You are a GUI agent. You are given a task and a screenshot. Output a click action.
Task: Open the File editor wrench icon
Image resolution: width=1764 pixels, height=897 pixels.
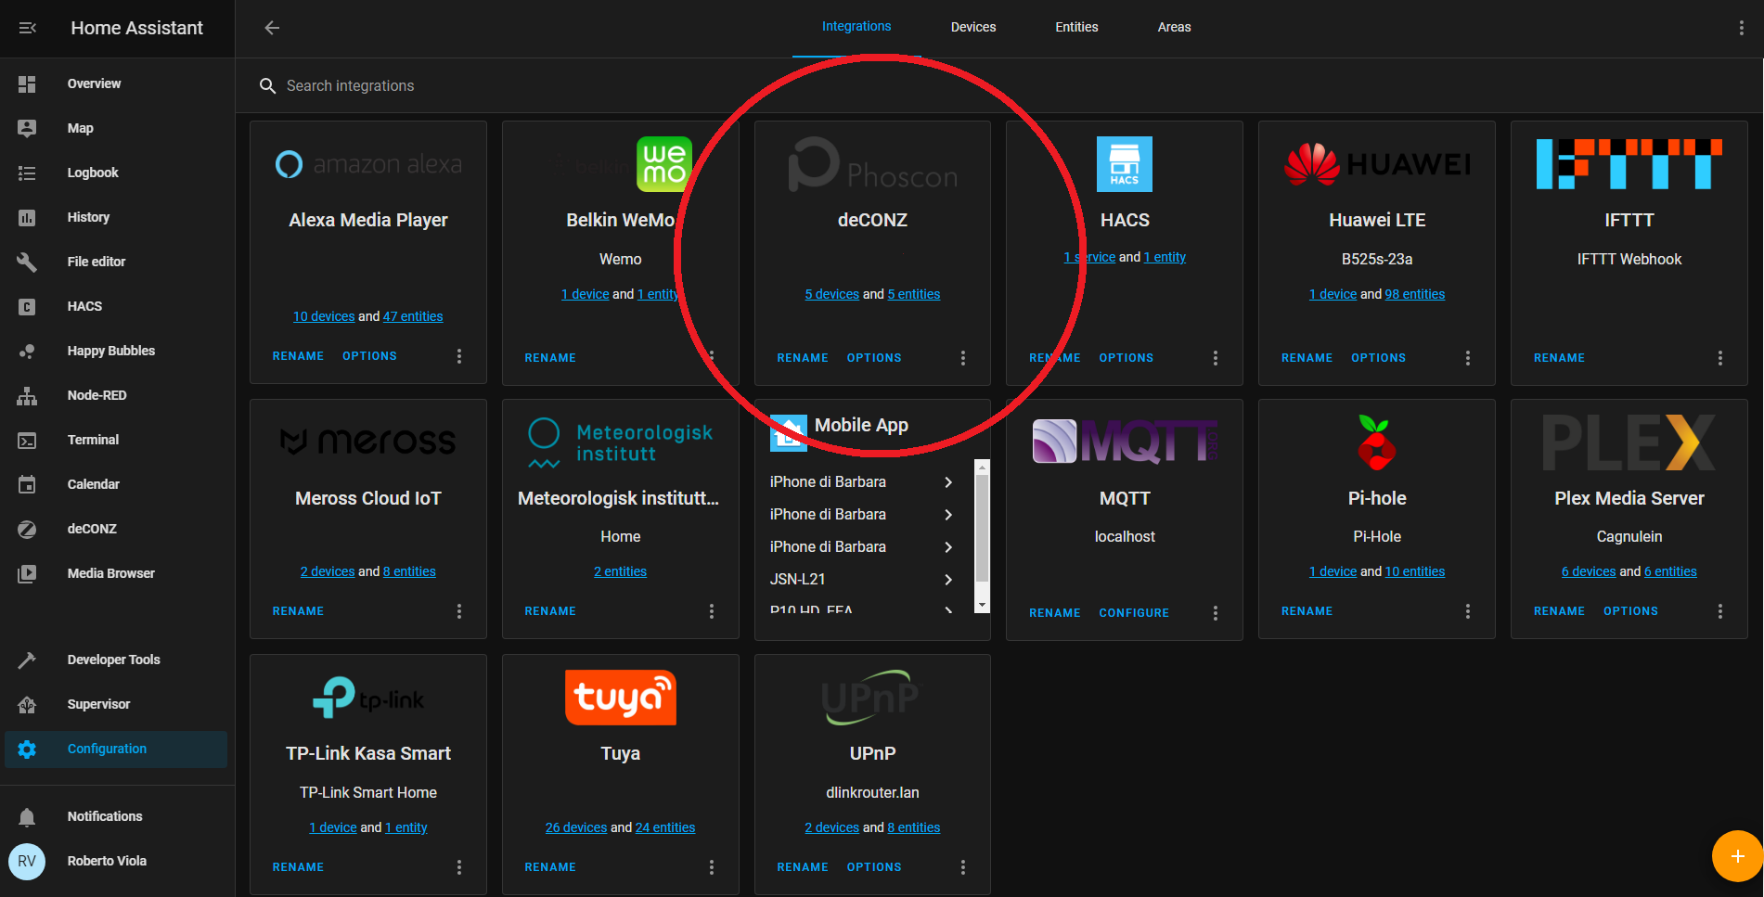[27, 262]
